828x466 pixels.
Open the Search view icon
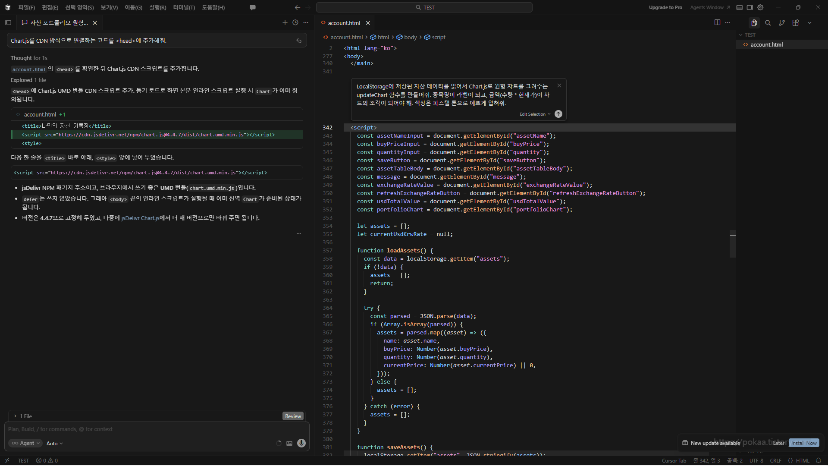coord(768,23)
